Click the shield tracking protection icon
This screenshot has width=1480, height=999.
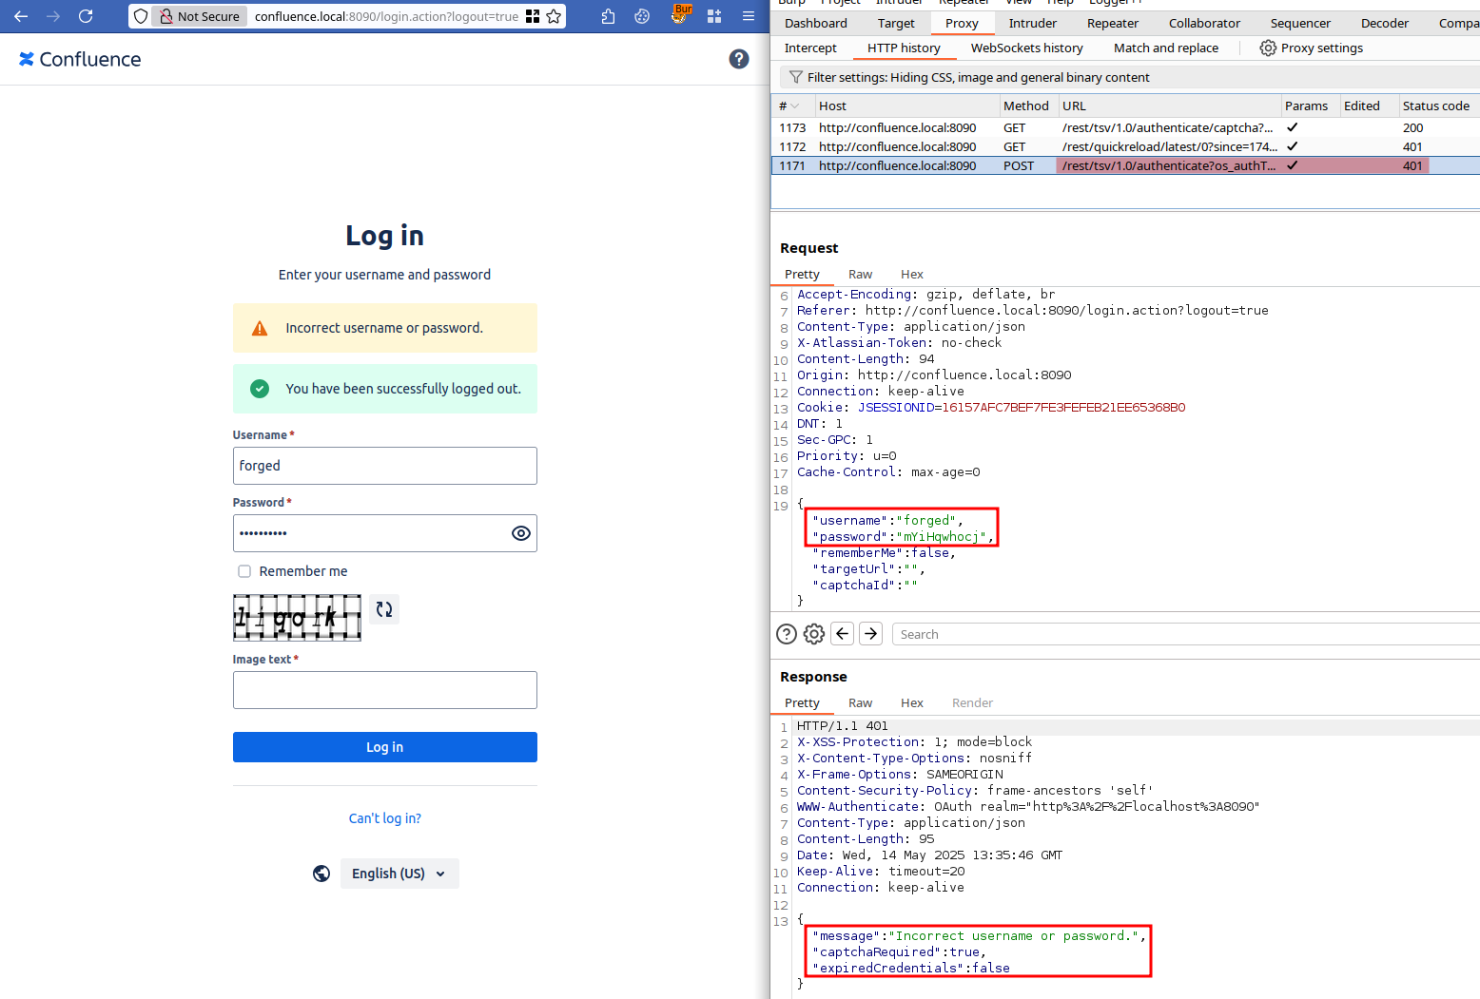pos(141,16)
